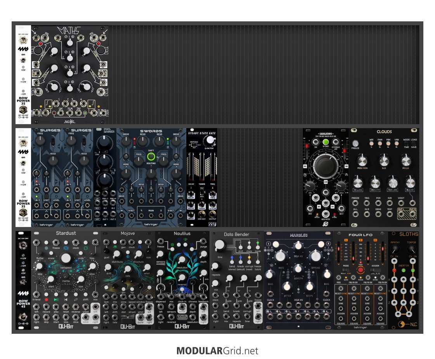Click the Q-FACTOR knob on Steady State Gate
The width and height of the screenshot is (435, 359).
[x=210, y=140]
